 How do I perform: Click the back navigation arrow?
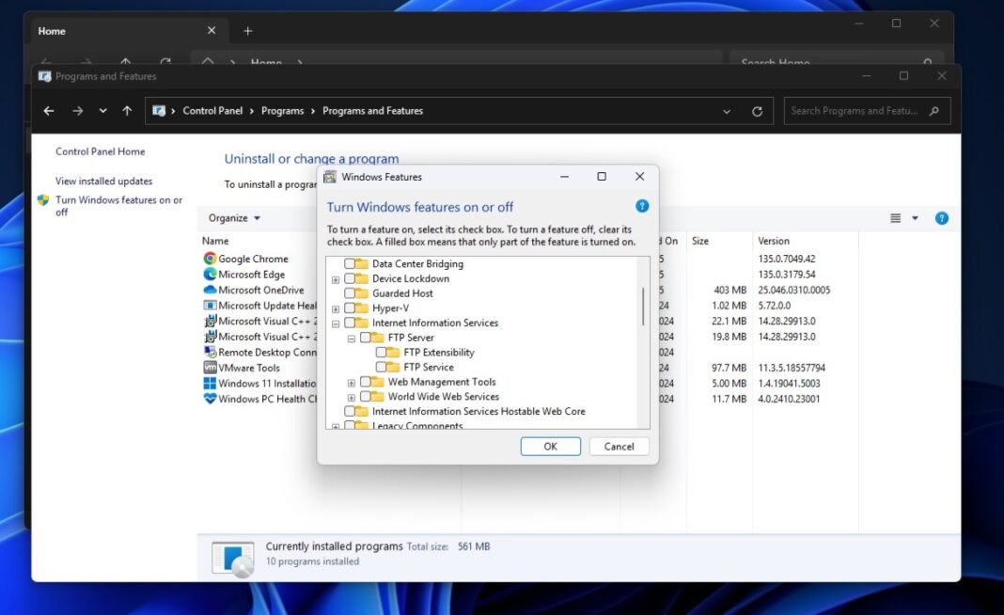click(48, 110)
